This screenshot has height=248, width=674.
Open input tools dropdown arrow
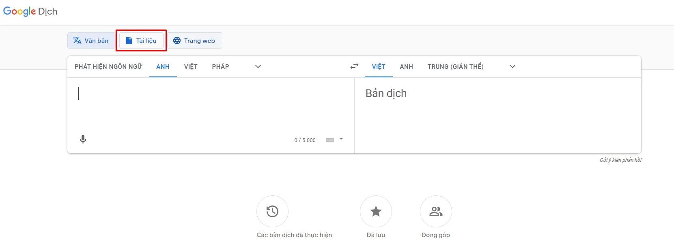[341, 139]
